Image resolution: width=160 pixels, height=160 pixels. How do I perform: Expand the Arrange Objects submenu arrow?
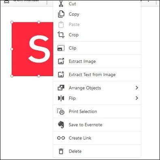(x=137, y=88)
